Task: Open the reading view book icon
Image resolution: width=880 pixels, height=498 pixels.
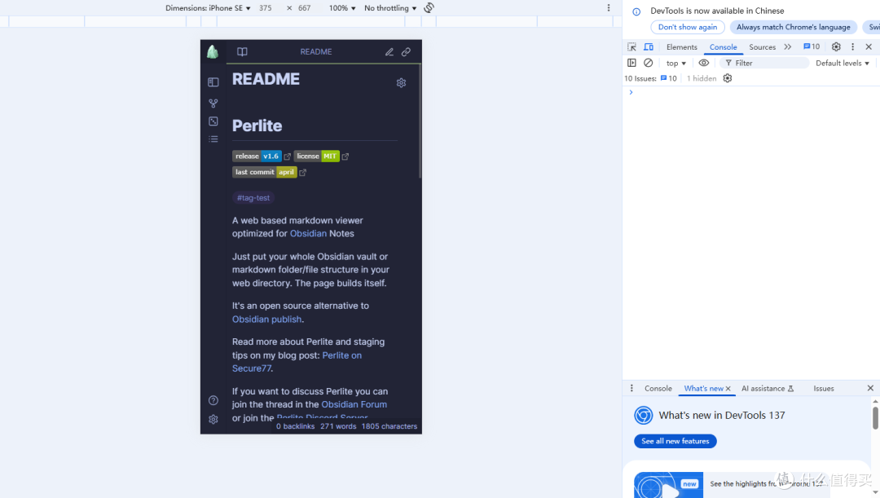Action: [x=242, y=52]
